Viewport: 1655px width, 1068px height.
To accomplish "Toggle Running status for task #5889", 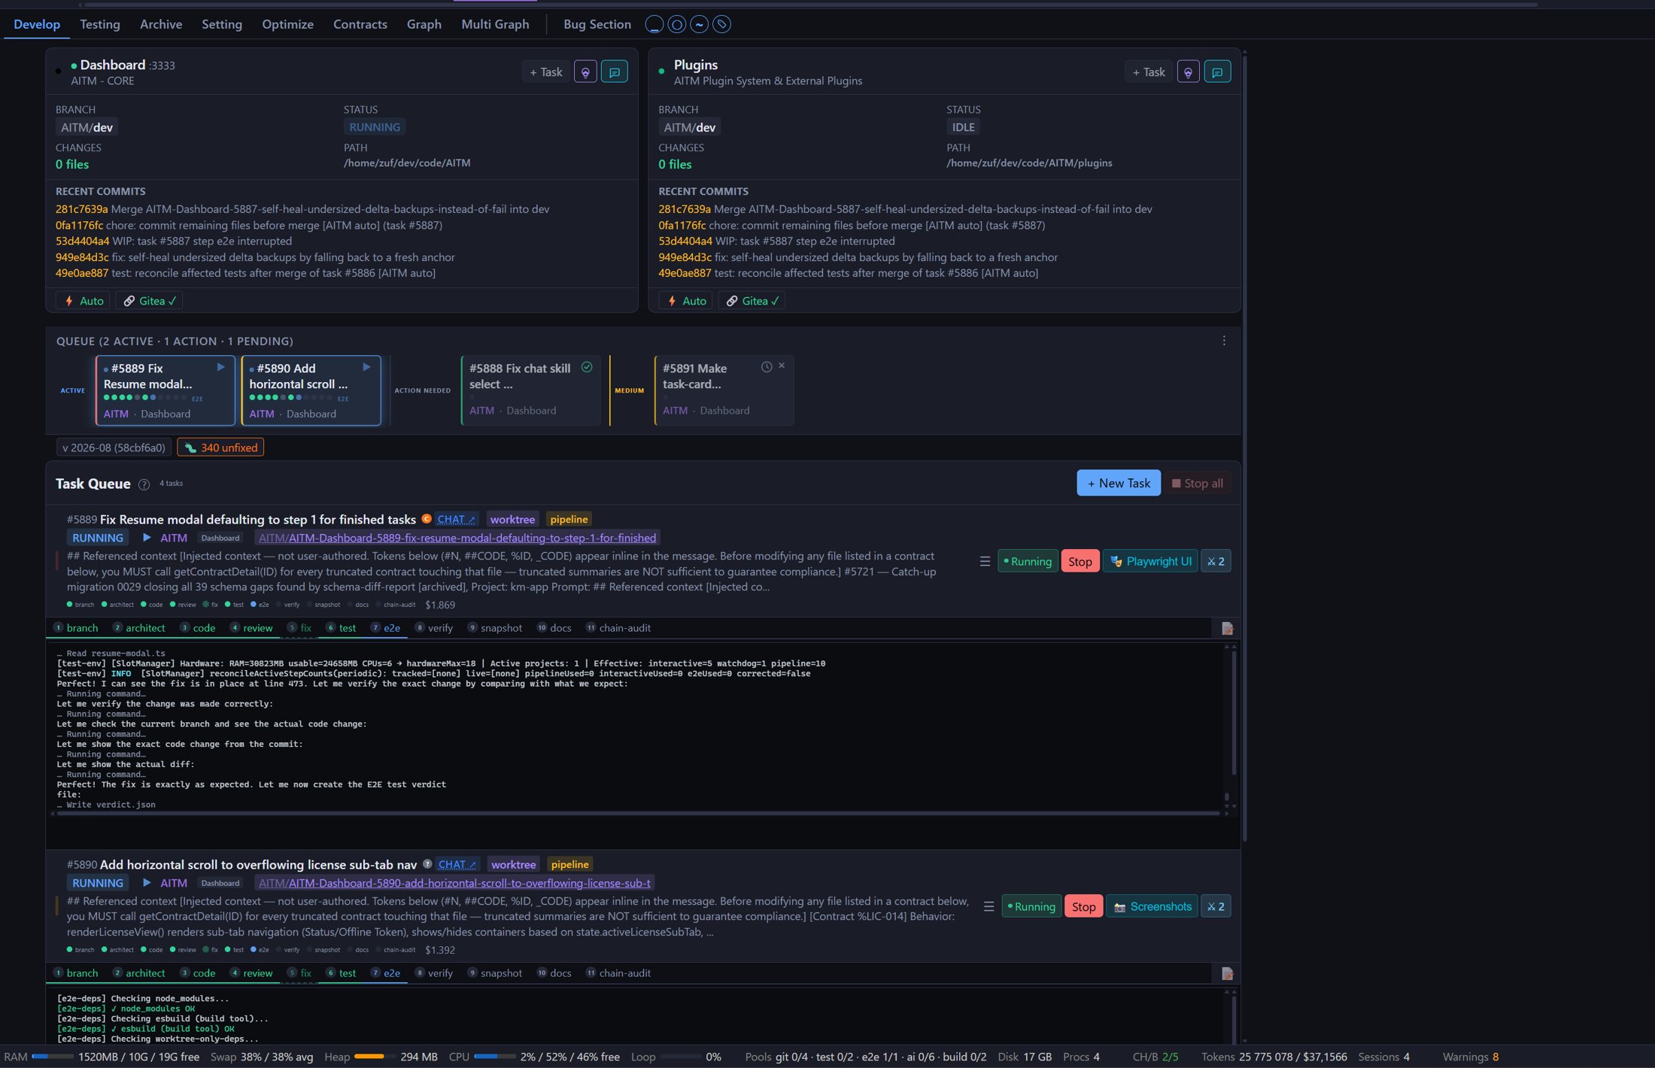I will (x=1028, y=562).
